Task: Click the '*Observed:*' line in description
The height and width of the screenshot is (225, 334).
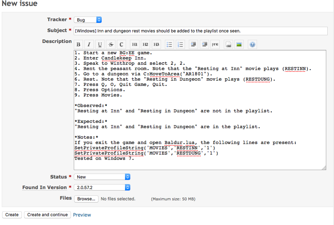Action: point(91,106)
